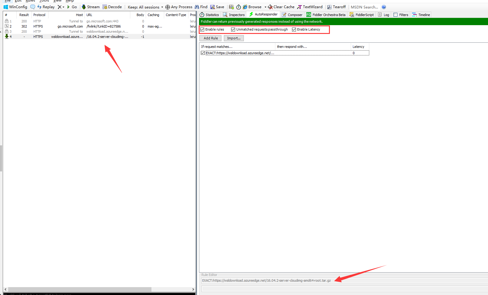Screen dimensions: 488x295
Task: Click the Add Rule button
Action: click(x=211, y=38)
